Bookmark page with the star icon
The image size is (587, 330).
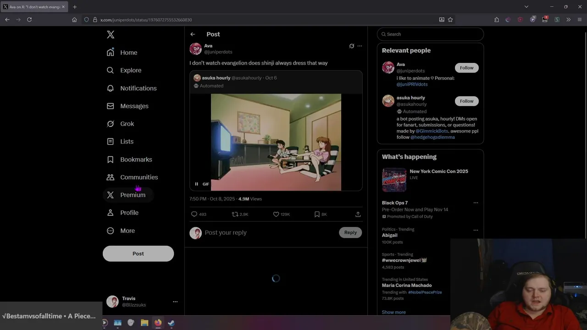pos(450,20)
